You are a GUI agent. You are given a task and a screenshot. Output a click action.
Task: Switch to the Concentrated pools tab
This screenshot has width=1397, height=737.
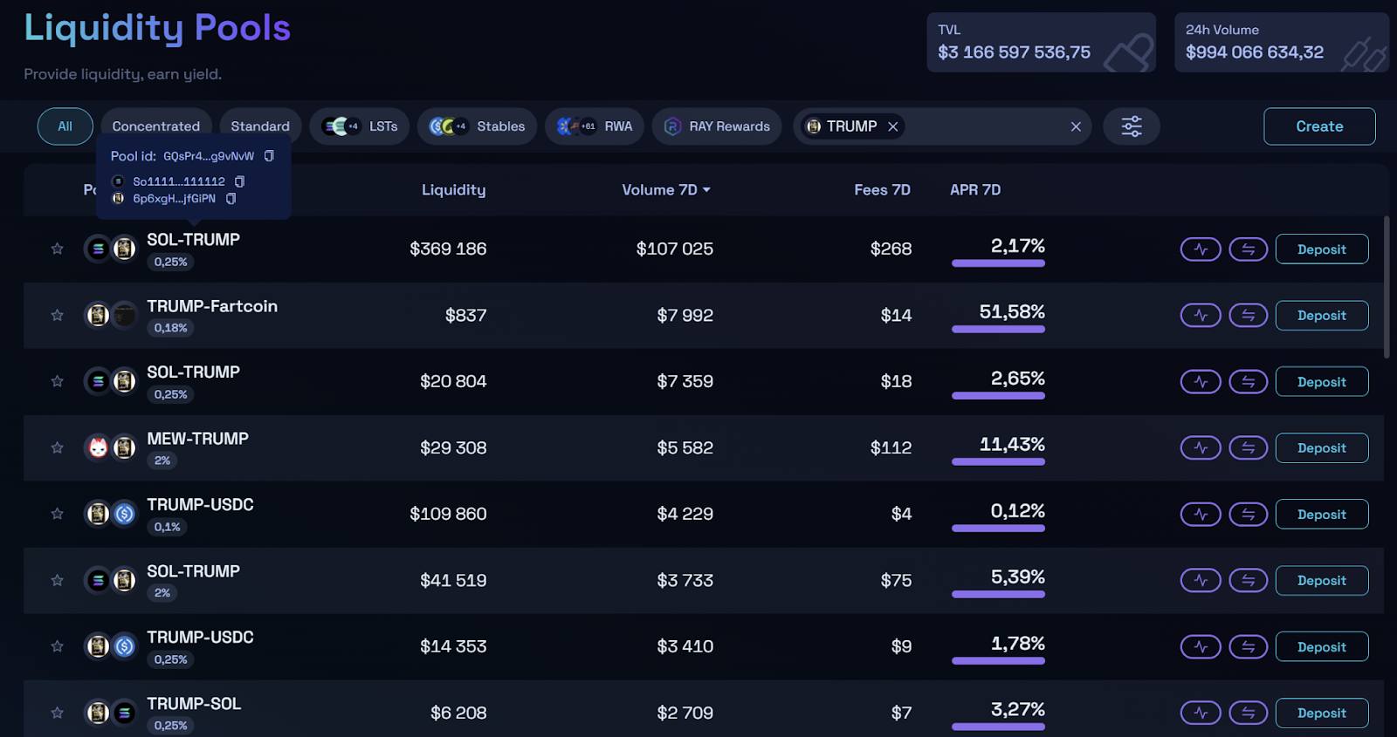155,126
